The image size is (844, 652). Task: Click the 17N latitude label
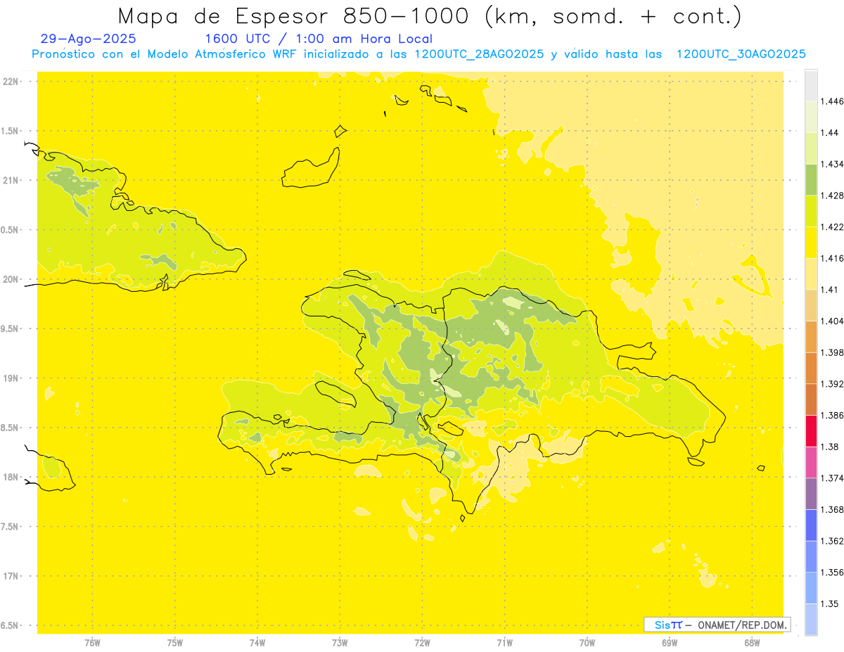(11, 576)
